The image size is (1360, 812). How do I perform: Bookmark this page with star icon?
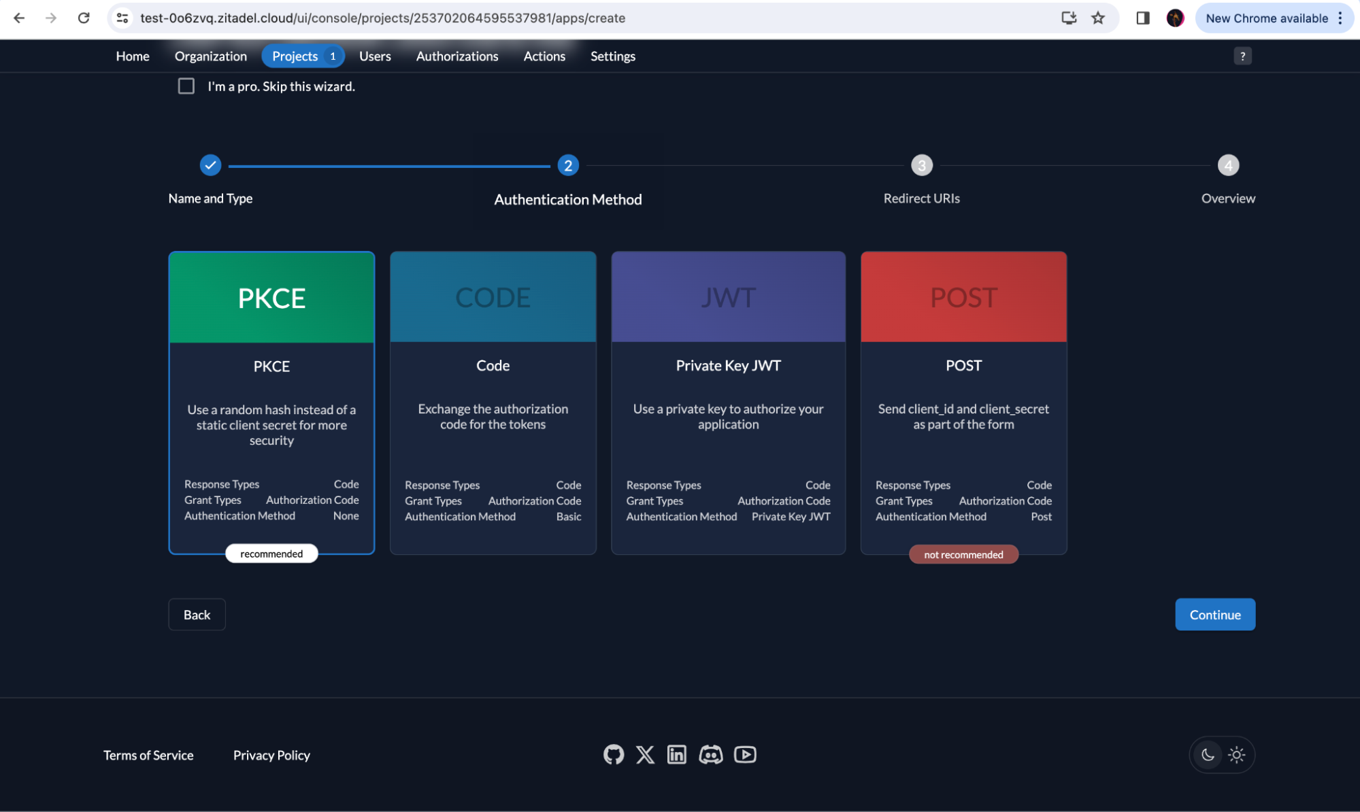point(1098,18)
